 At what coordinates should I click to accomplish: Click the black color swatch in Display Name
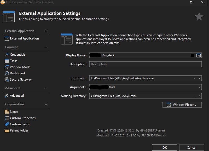point(193,55)
